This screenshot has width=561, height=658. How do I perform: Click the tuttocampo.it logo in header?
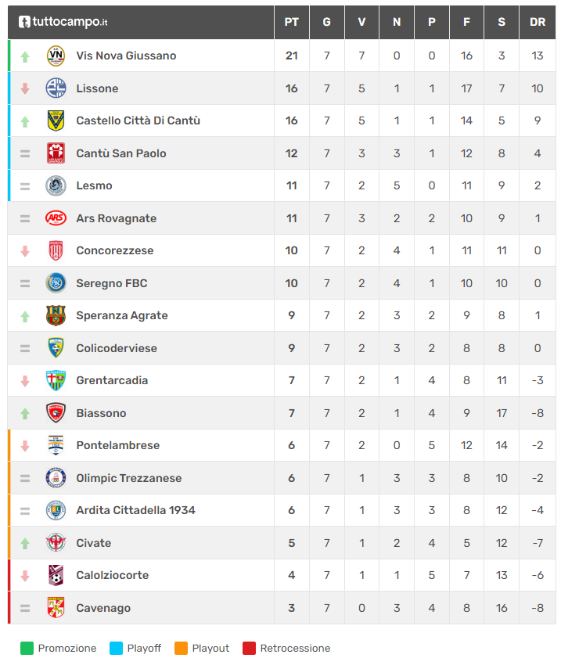pos(63,22)
